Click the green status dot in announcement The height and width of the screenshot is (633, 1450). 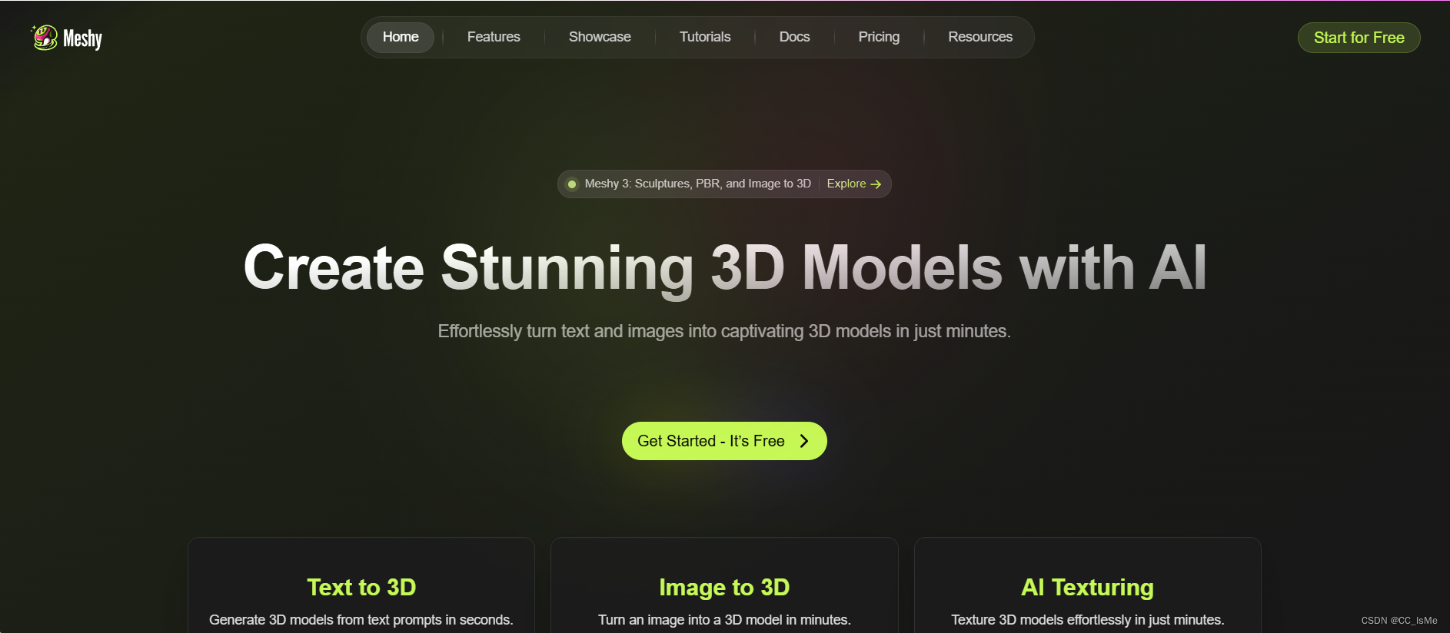pos(571,184)
